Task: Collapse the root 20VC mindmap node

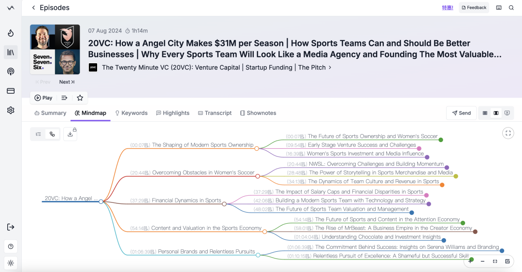Action: tap(101, 201)
